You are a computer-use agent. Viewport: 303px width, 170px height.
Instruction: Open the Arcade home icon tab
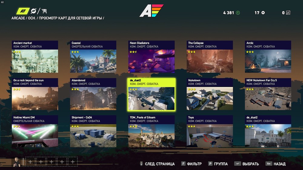[23, 11]
